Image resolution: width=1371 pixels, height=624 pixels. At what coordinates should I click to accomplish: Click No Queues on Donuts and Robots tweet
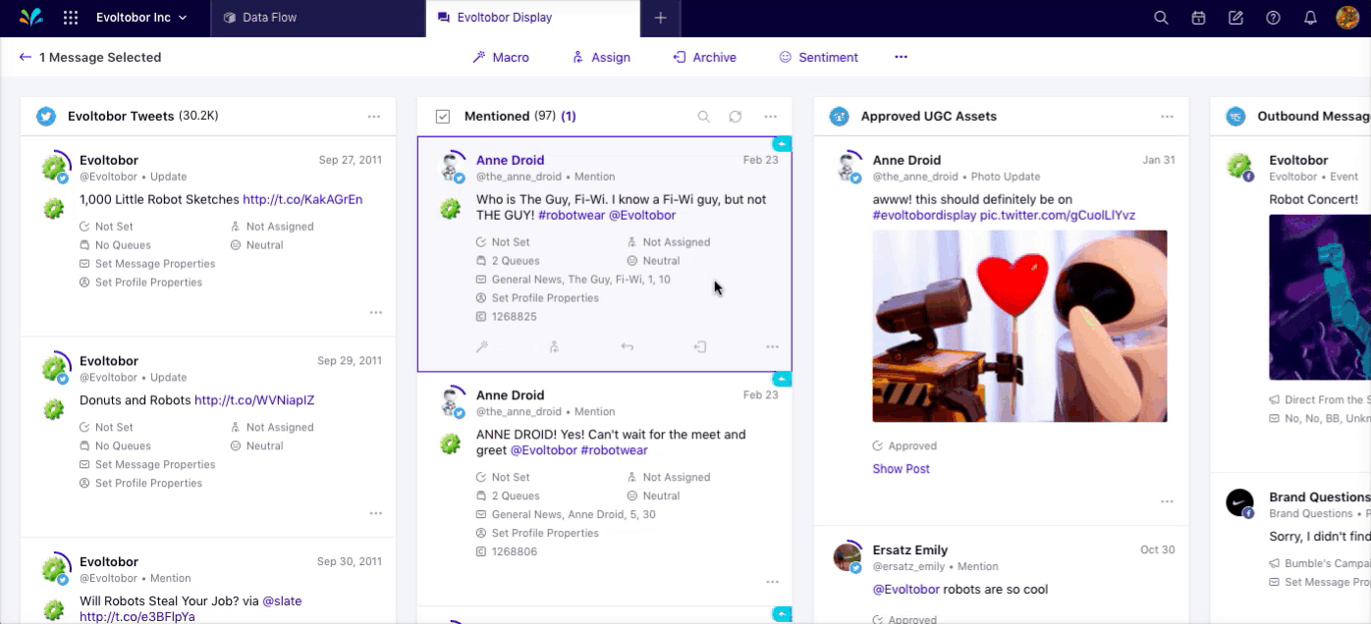click(x=115, y=445)
